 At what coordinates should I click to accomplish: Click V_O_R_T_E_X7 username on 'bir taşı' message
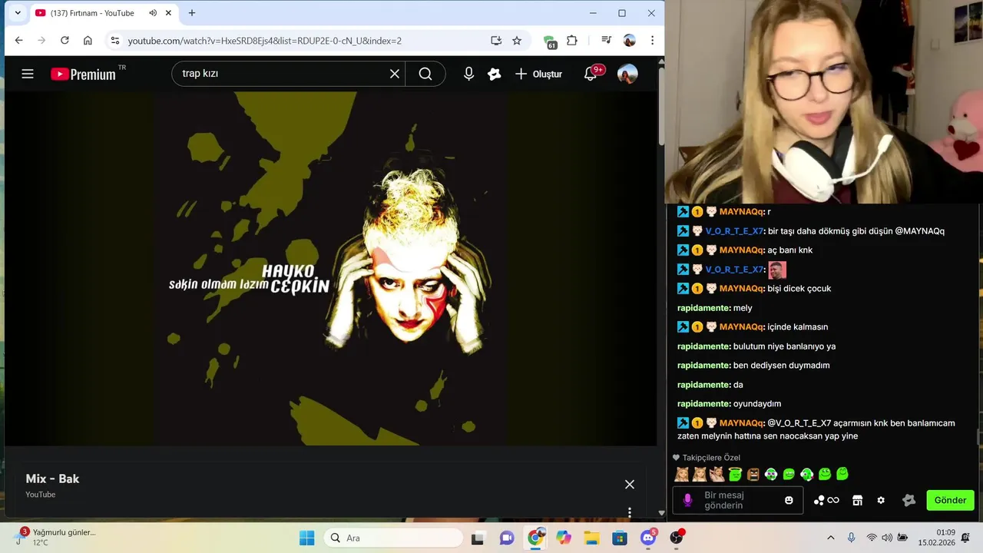tap(734, 231)
